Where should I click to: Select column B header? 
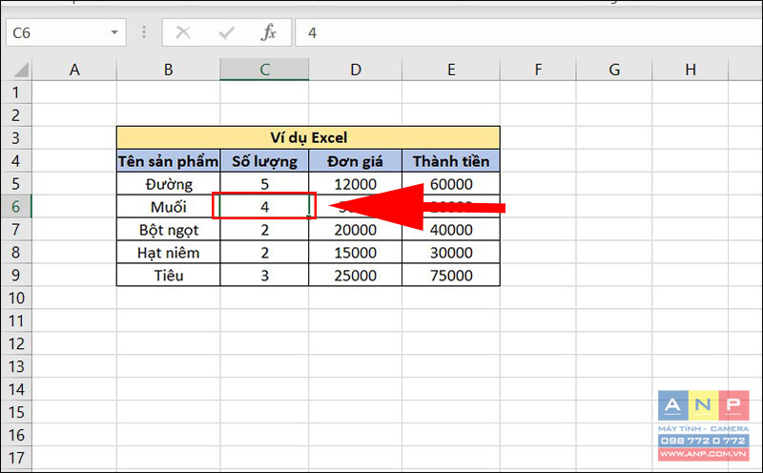click(169, 70)
